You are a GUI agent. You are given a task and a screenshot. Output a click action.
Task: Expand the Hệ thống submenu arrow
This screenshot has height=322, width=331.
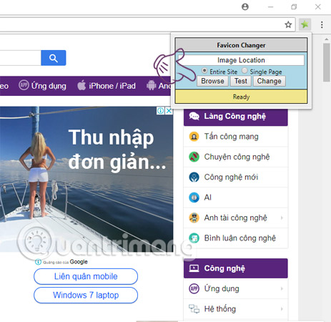click(282, 309)
